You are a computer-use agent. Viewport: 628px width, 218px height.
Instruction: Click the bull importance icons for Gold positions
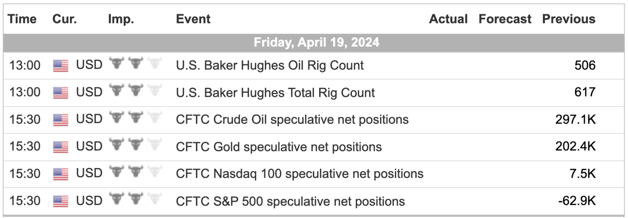135,144
